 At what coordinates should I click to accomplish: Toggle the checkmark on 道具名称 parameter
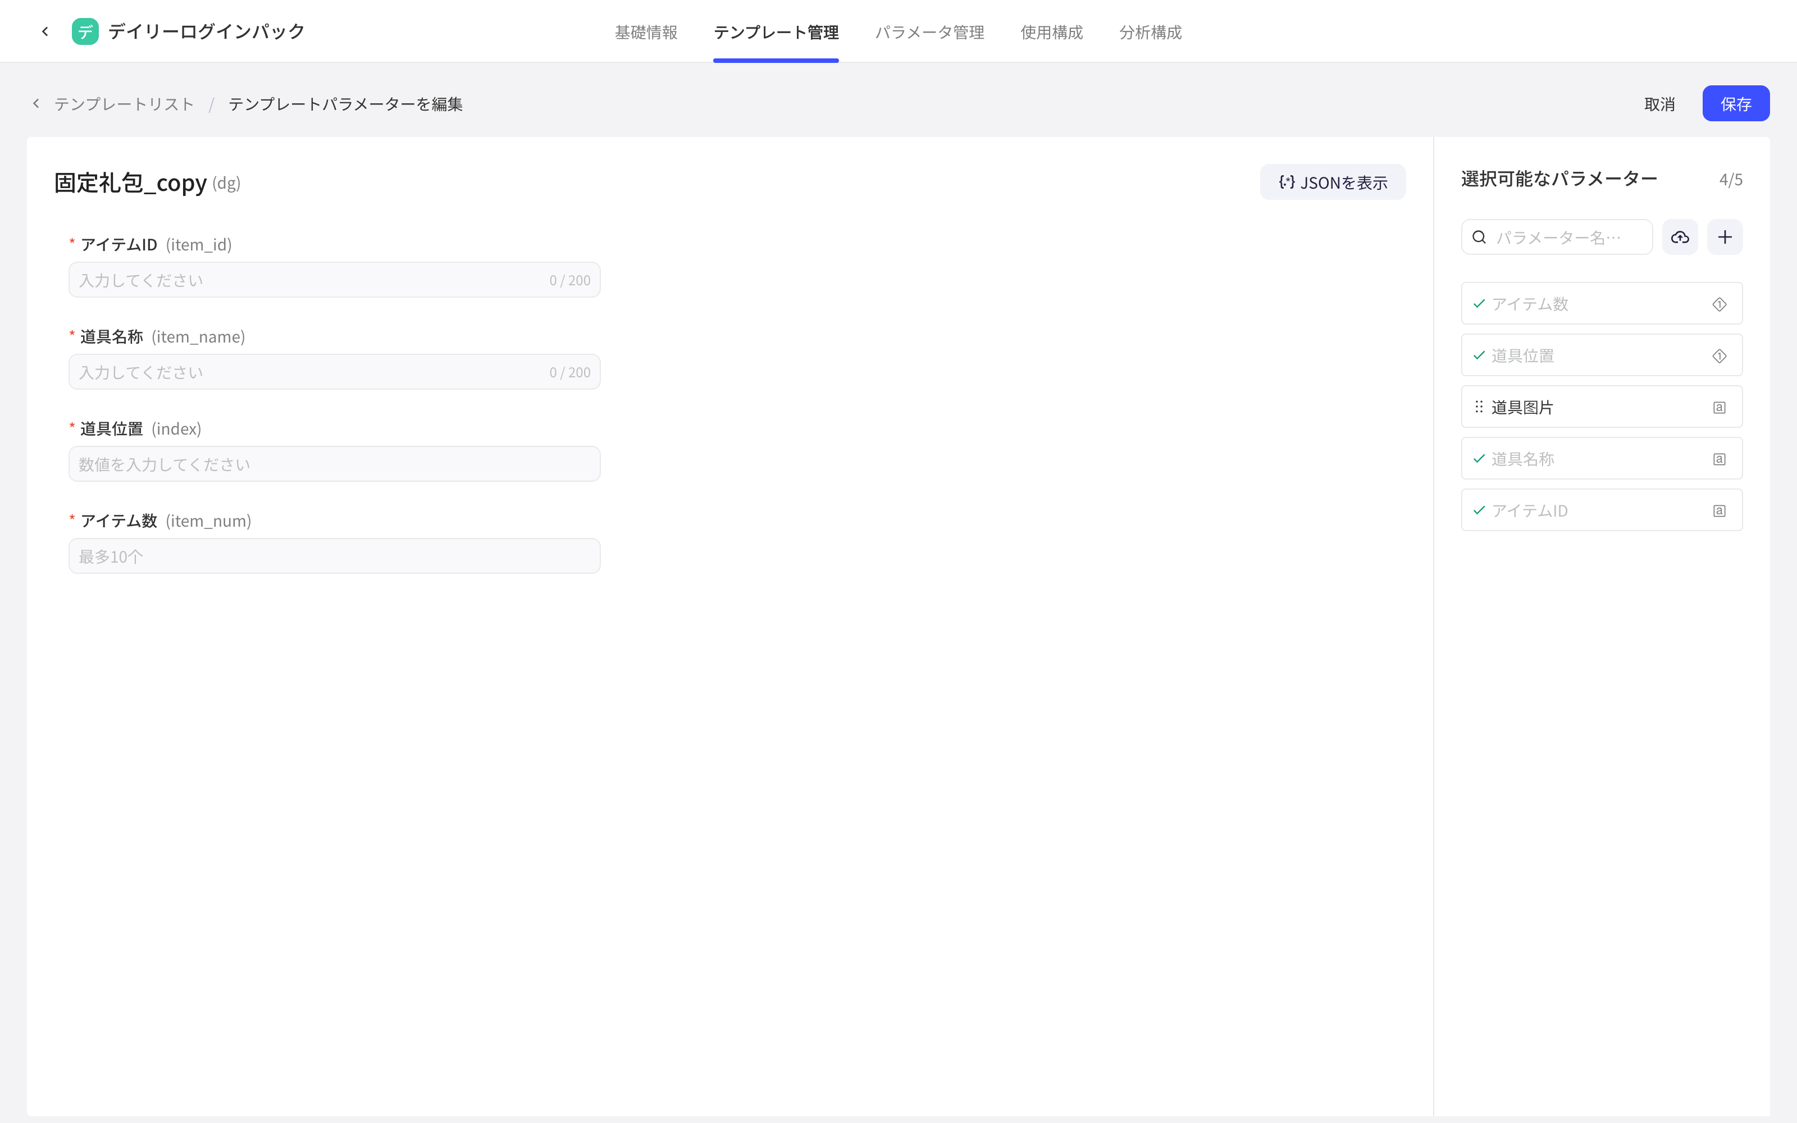tap(1479, 459)
